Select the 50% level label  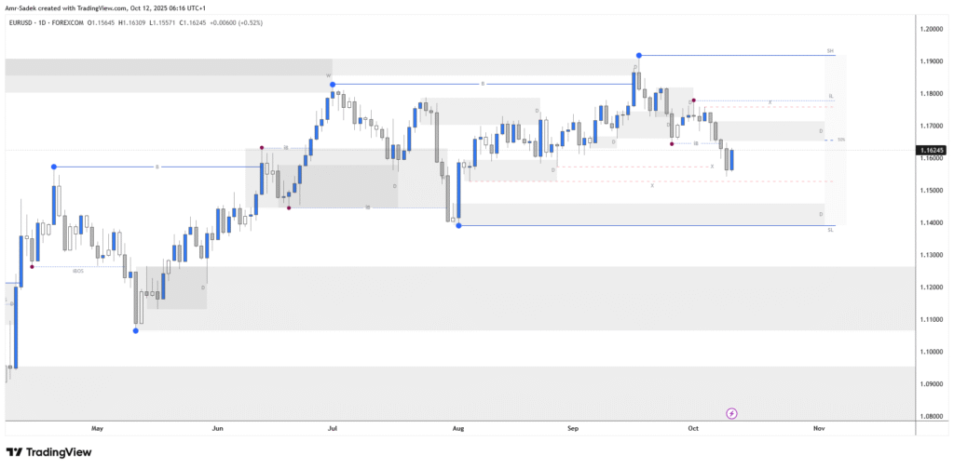[840, 140]
